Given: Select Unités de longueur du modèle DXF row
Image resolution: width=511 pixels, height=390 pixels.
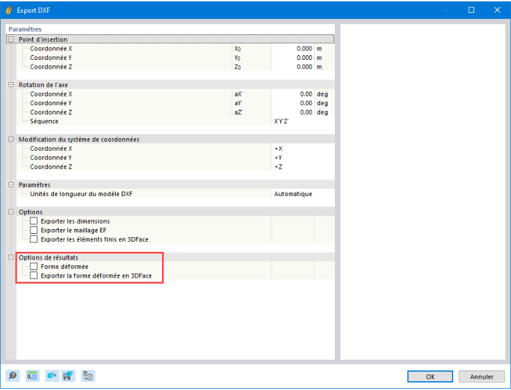Looking at the screenshot, I should (175, 194).
